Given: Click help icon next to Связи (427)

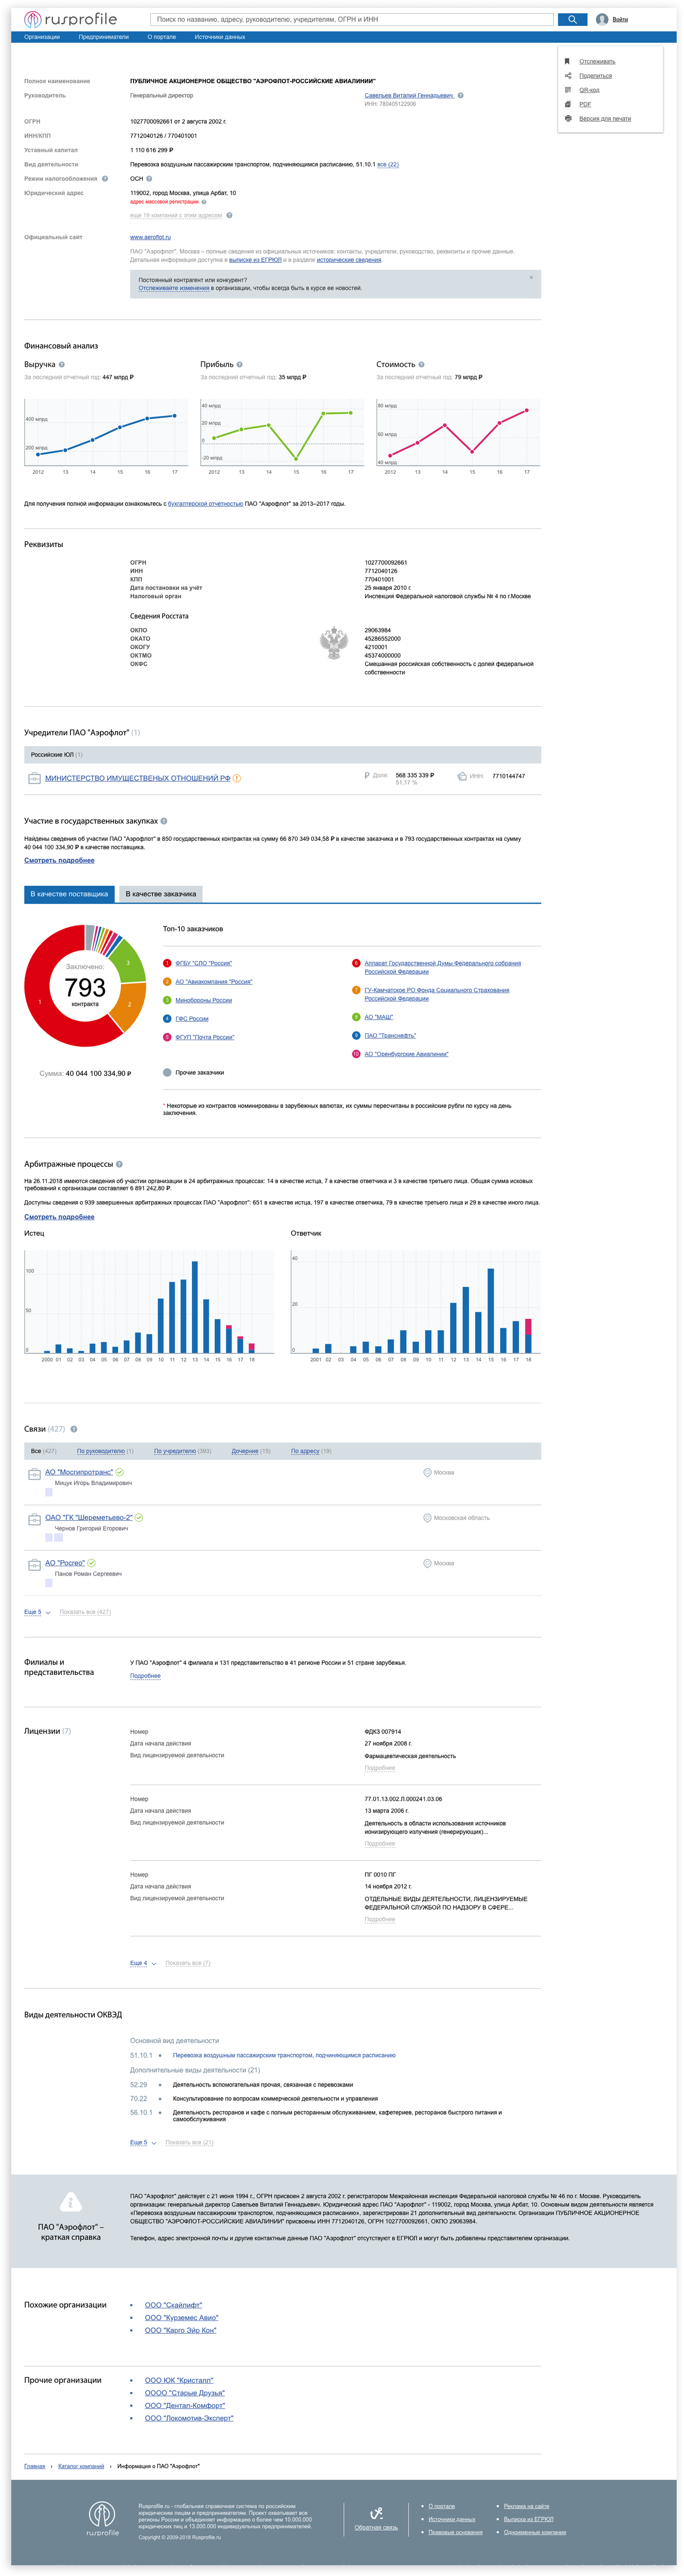Looking at the screenshot, I should coord(74,1429).
